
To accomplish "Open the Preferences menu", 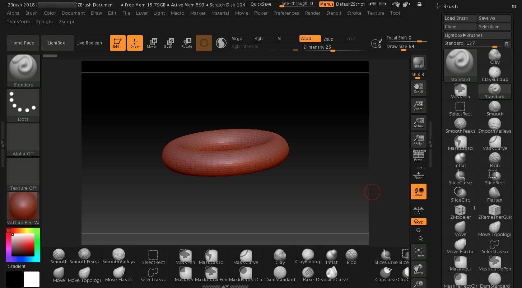I will (286, 13).
